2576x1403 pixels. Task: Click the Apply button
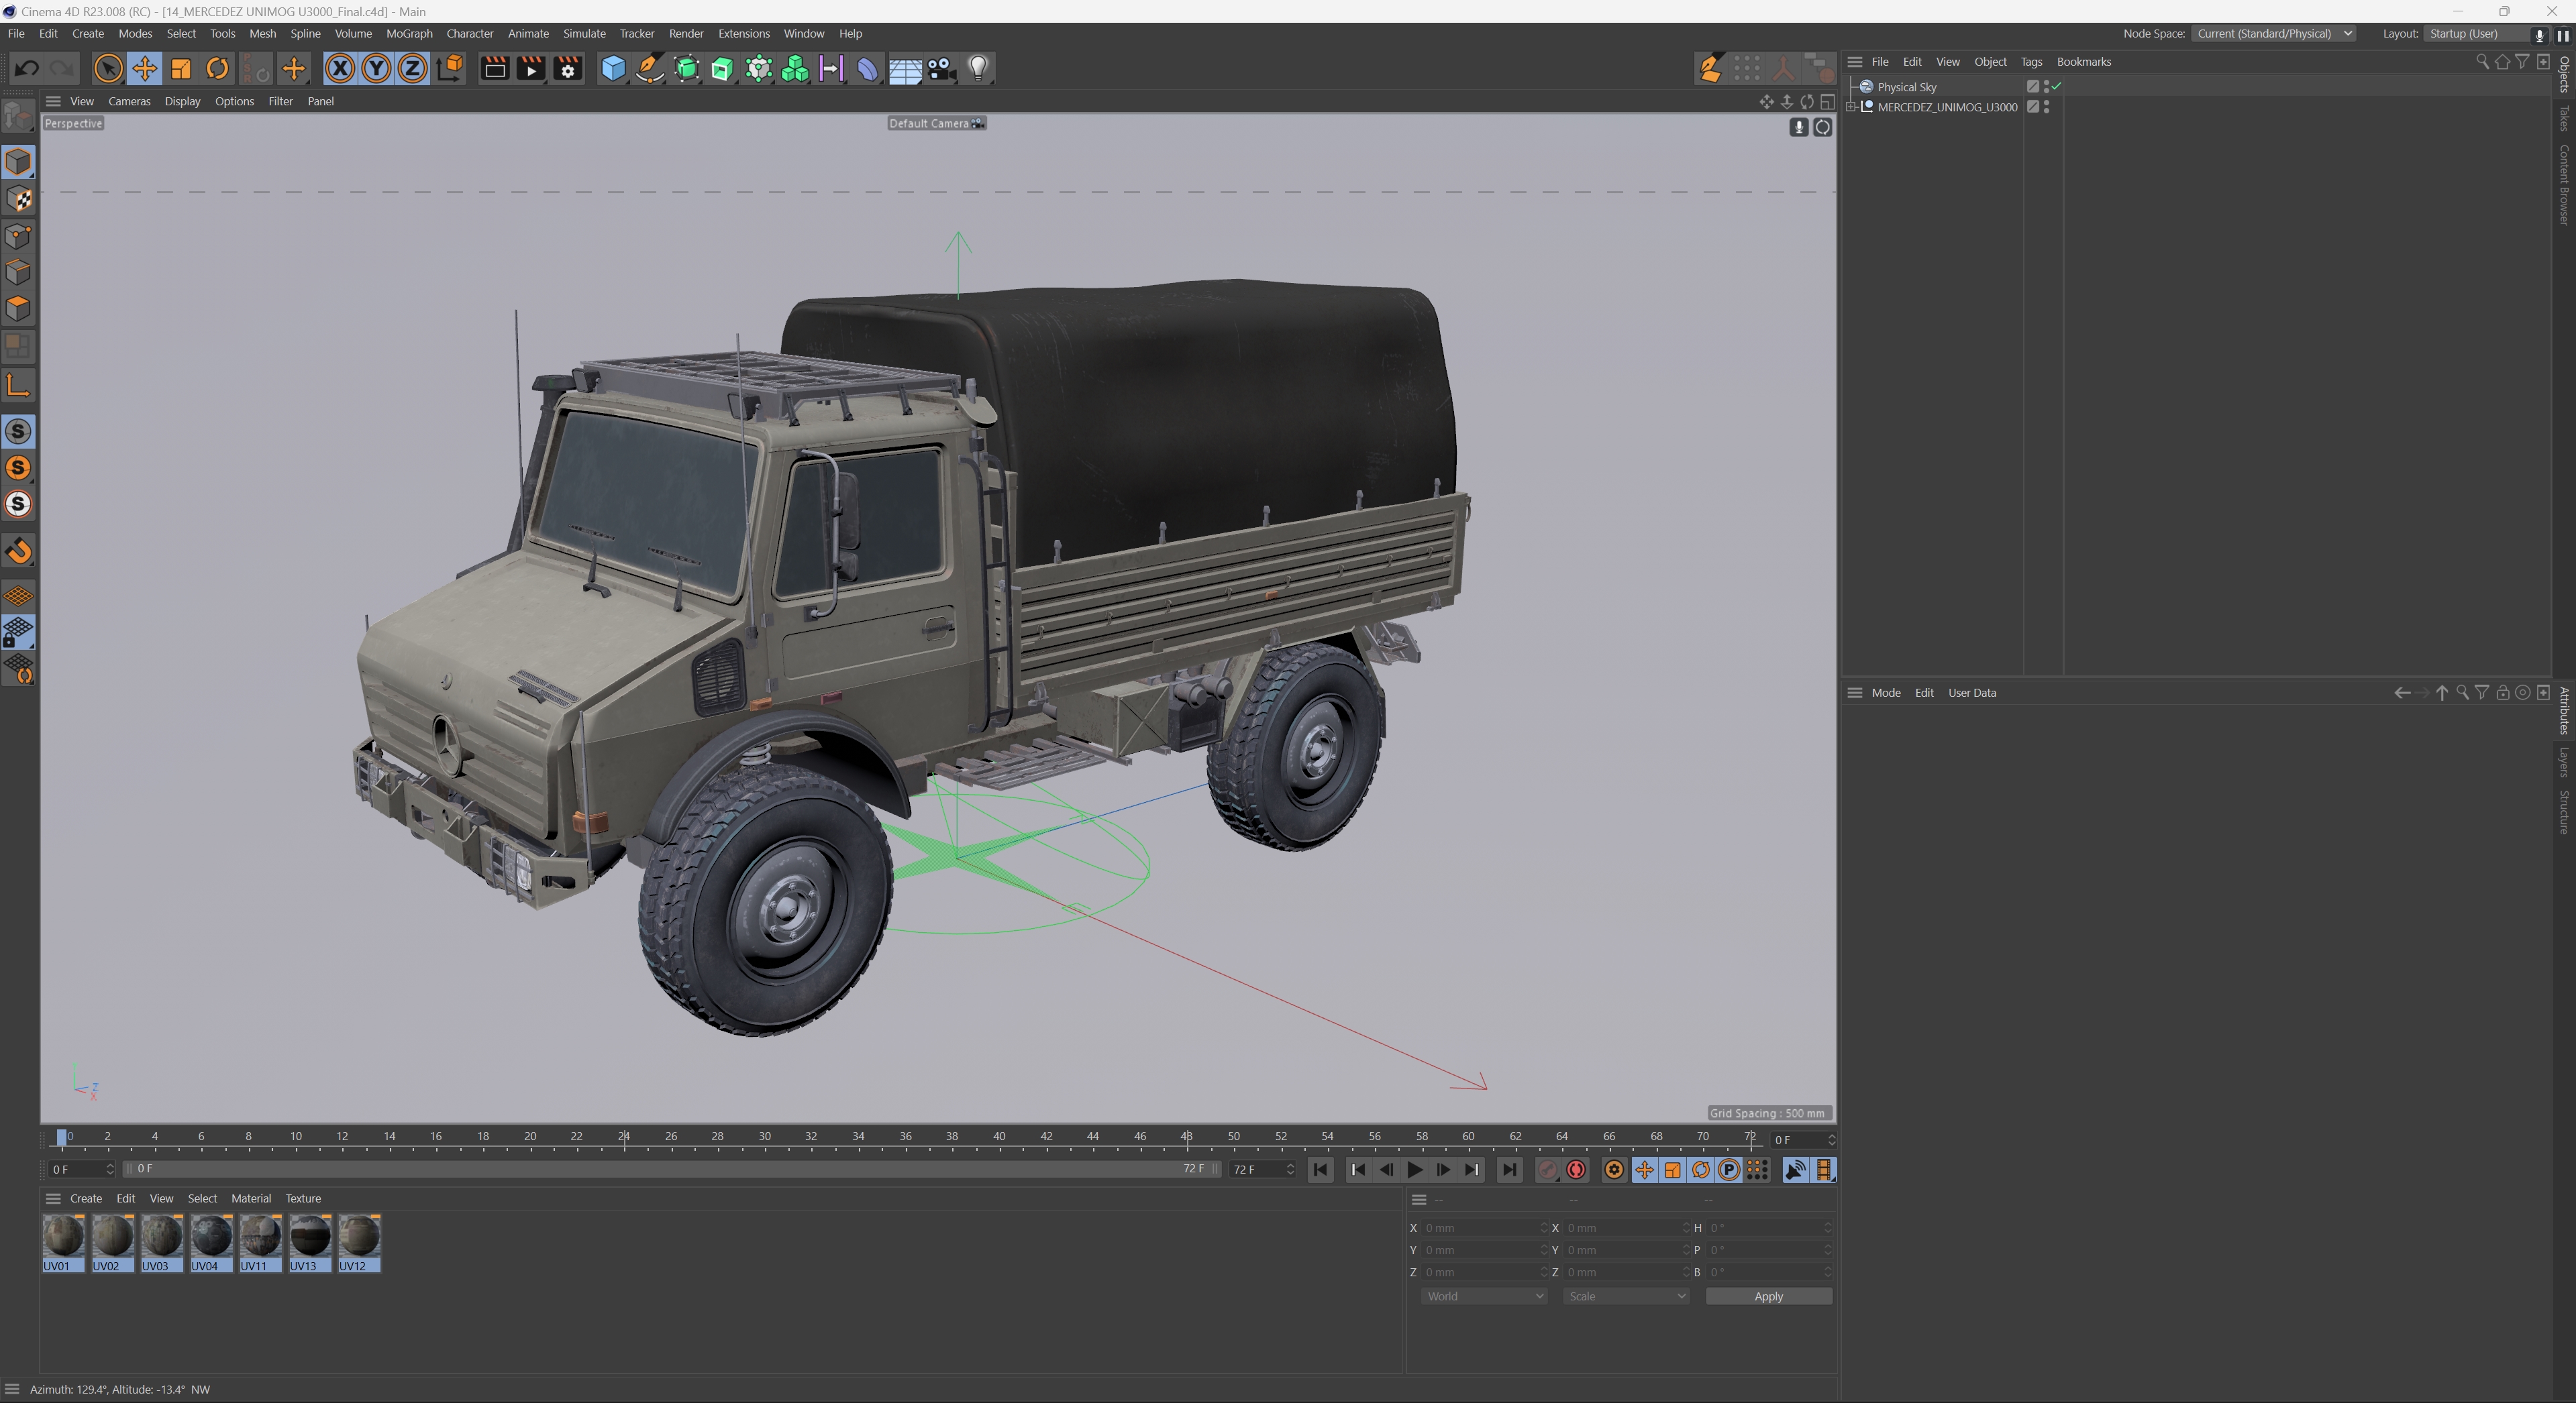[x=1767, y=1296]
